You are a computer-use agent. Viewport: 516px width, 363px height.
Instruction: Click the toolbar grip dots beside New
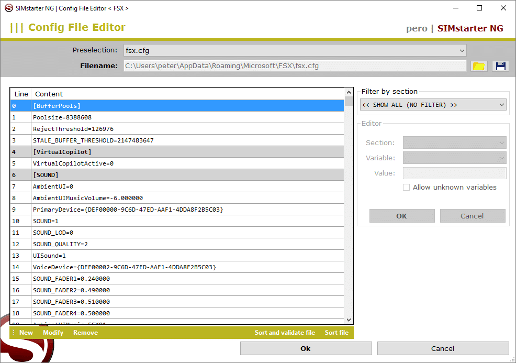click(x=14, y=333)
